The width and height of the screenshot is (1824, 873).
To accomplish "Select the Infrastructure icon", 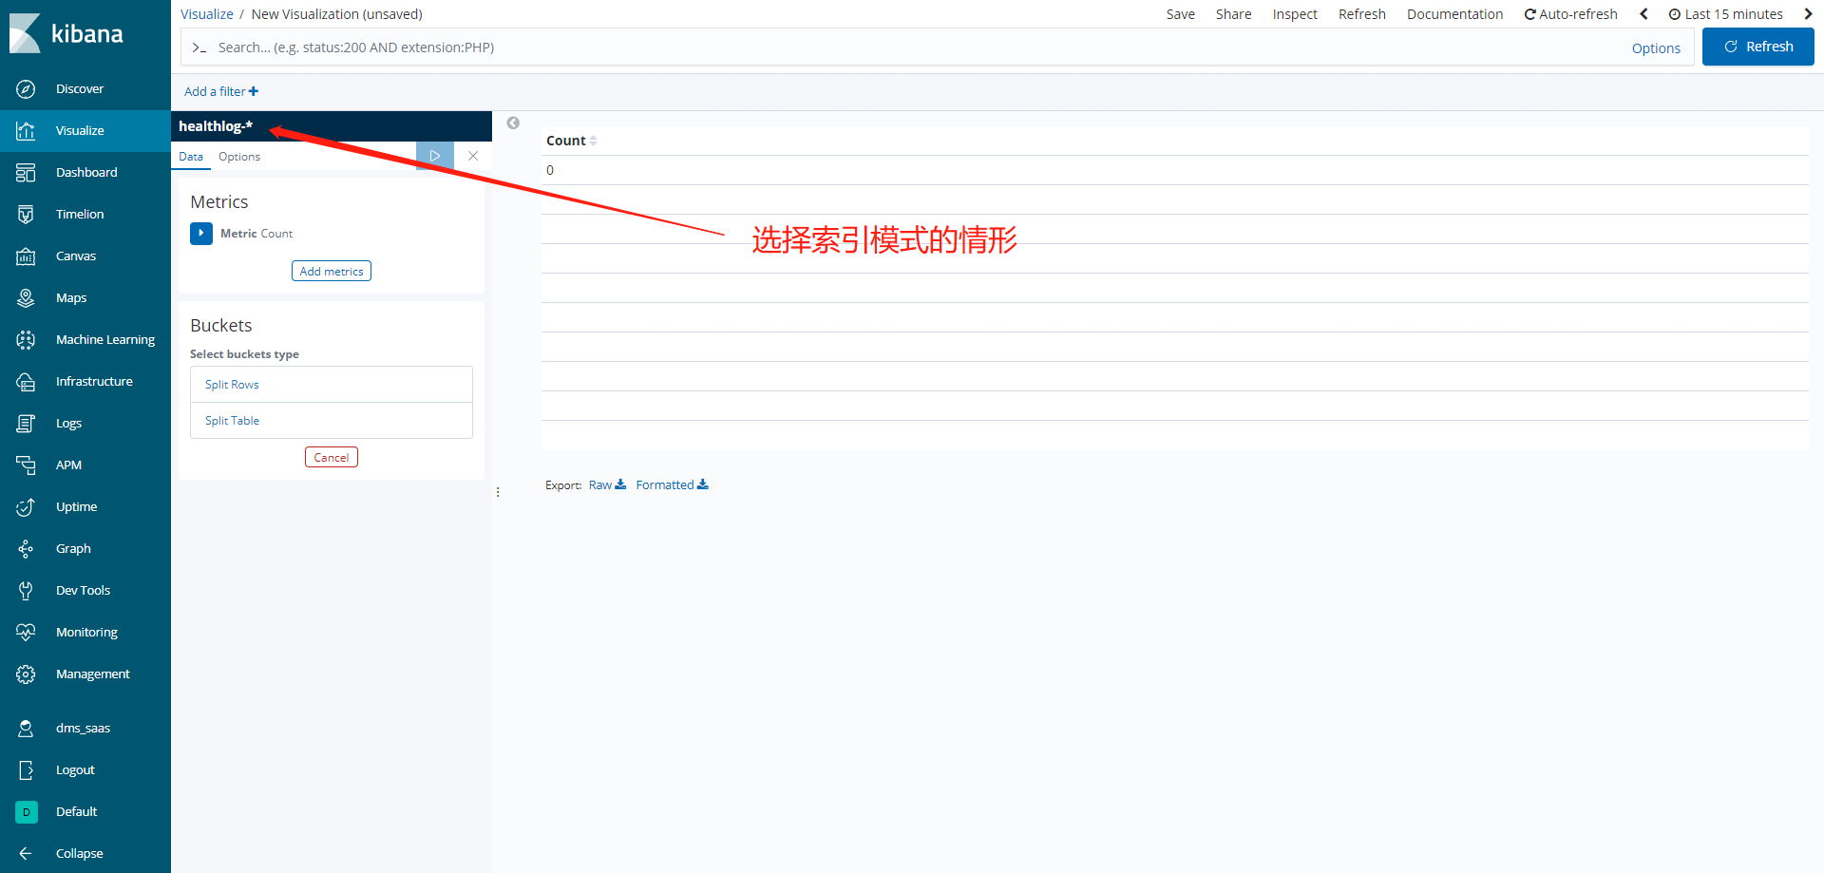I will tap(26, 382).
